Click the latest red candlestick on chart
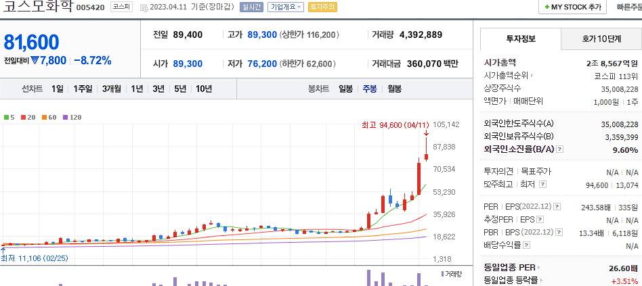 coord(426,157)
